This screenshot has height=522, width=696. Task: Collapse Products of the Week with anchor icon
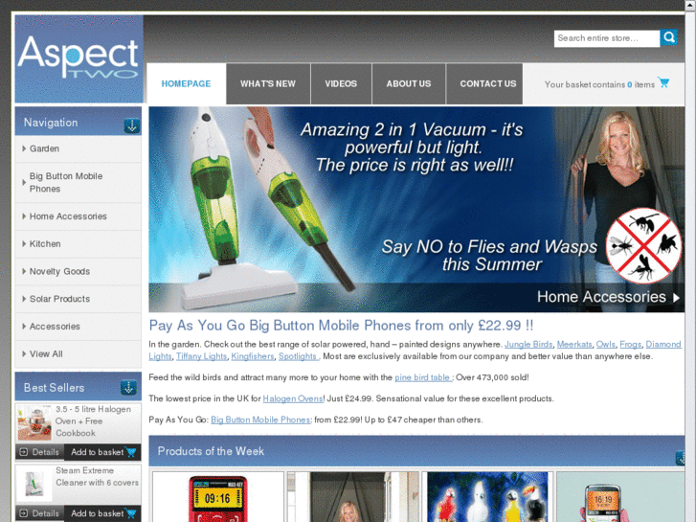pos(680,458)
